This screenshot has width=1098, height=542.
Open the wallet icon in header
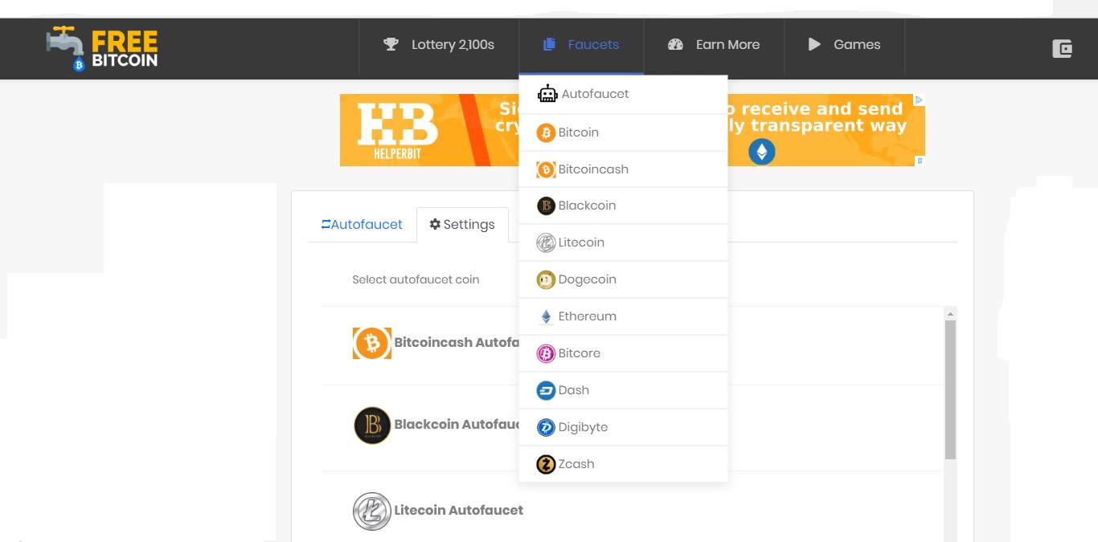click(x=1063, y=48)
